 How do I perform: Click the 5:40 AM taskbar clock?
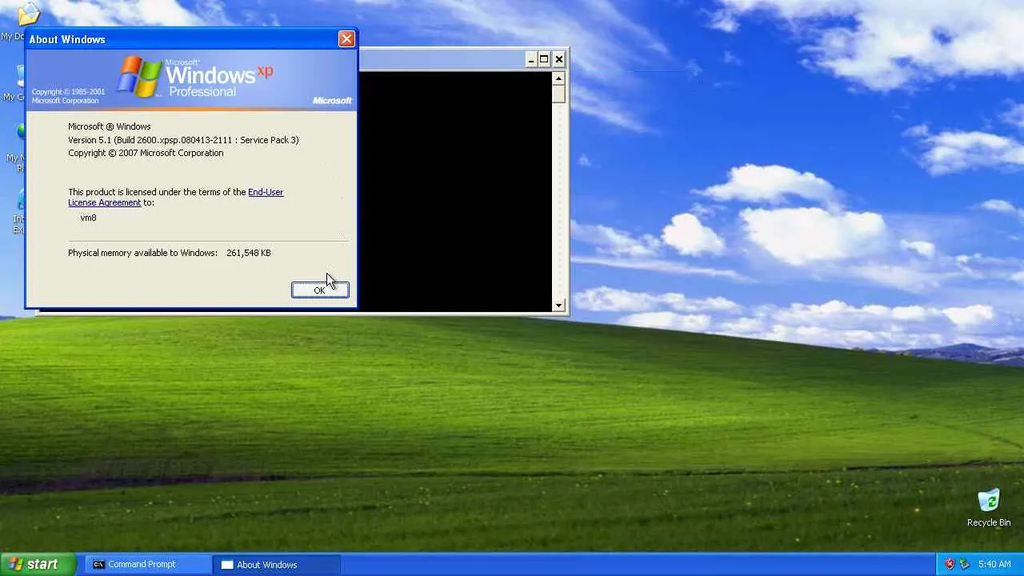994,564
